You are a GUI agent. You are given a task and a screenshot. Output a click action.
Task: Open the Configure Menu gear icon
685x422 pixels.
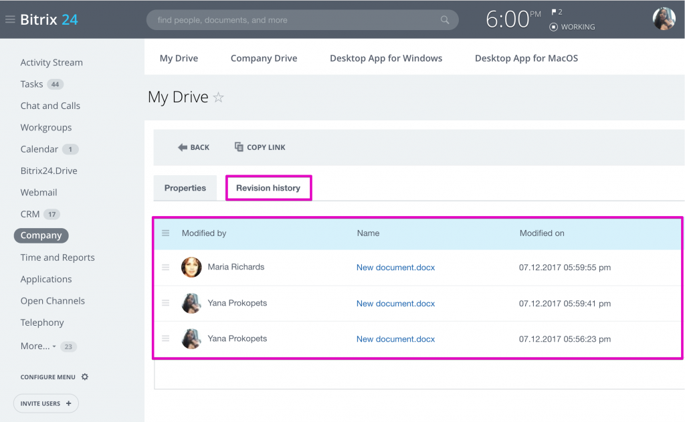85,377
